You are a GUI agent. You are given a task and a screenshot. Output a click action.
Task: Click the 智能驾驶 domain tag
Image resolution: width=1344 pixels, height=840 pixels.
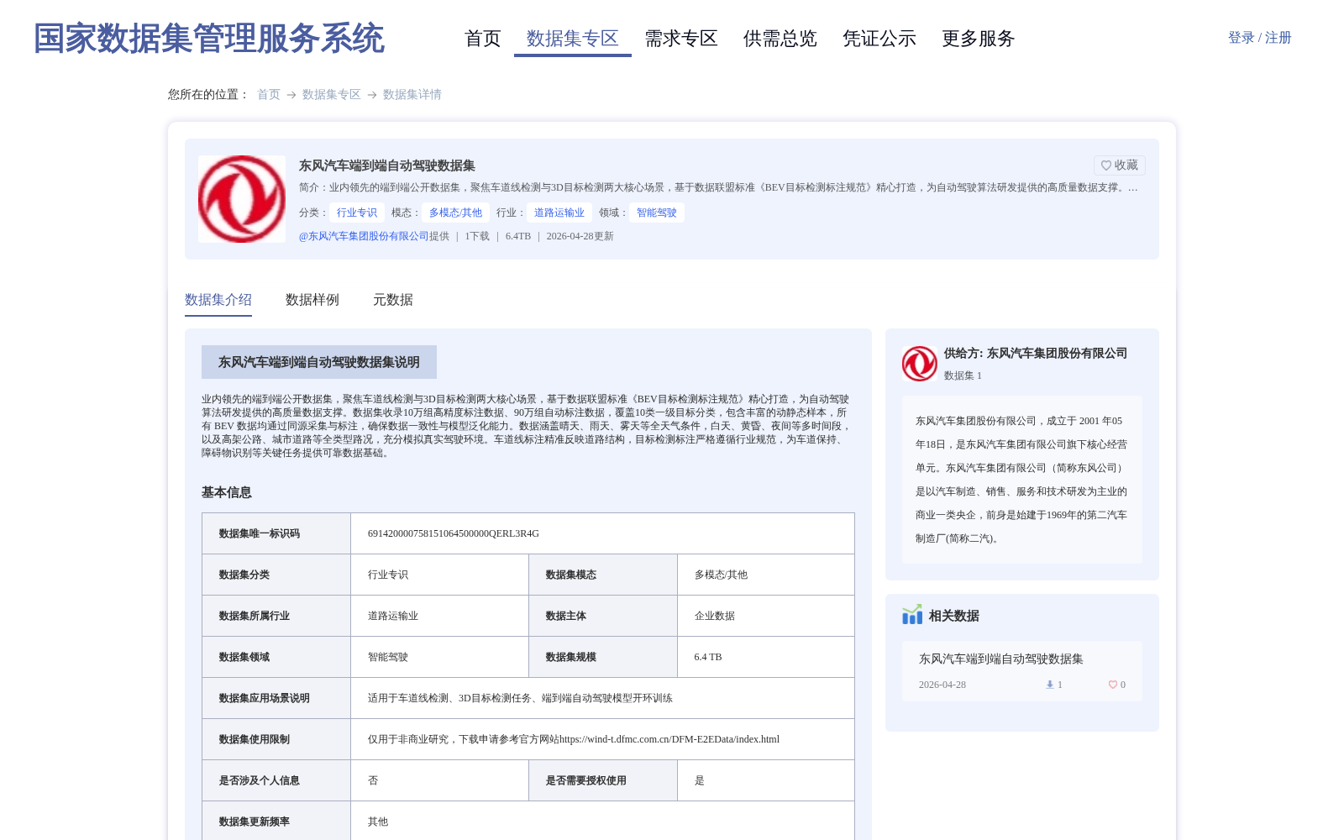click(657, 213)
